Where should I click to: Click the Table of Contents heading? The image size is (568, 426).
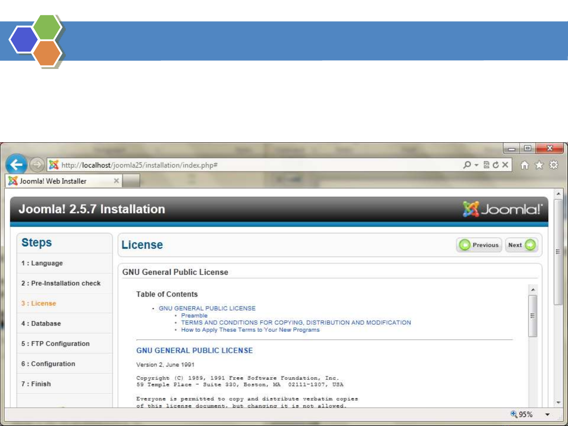pyautogui.click(x=167, y=294)
